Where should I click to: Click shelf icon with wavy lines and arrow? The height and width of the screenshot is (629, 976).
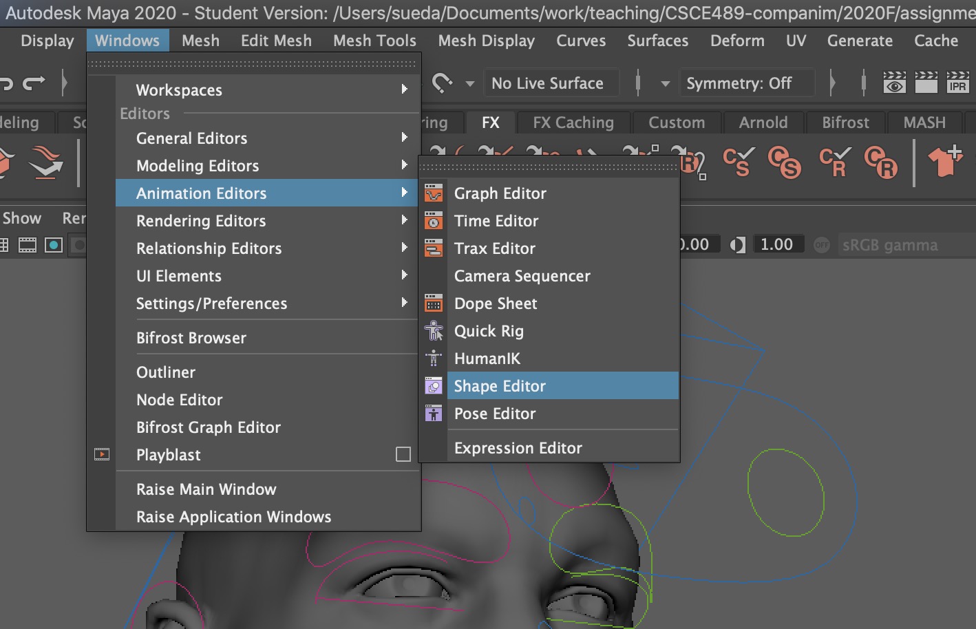[x=46, y=162]
